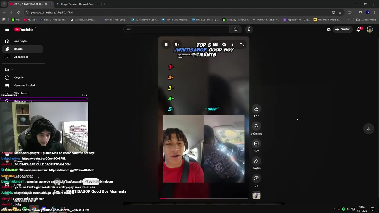Toggle closed captions on the Short
This screenshot has width=379, height=213.
coord(215,44)
